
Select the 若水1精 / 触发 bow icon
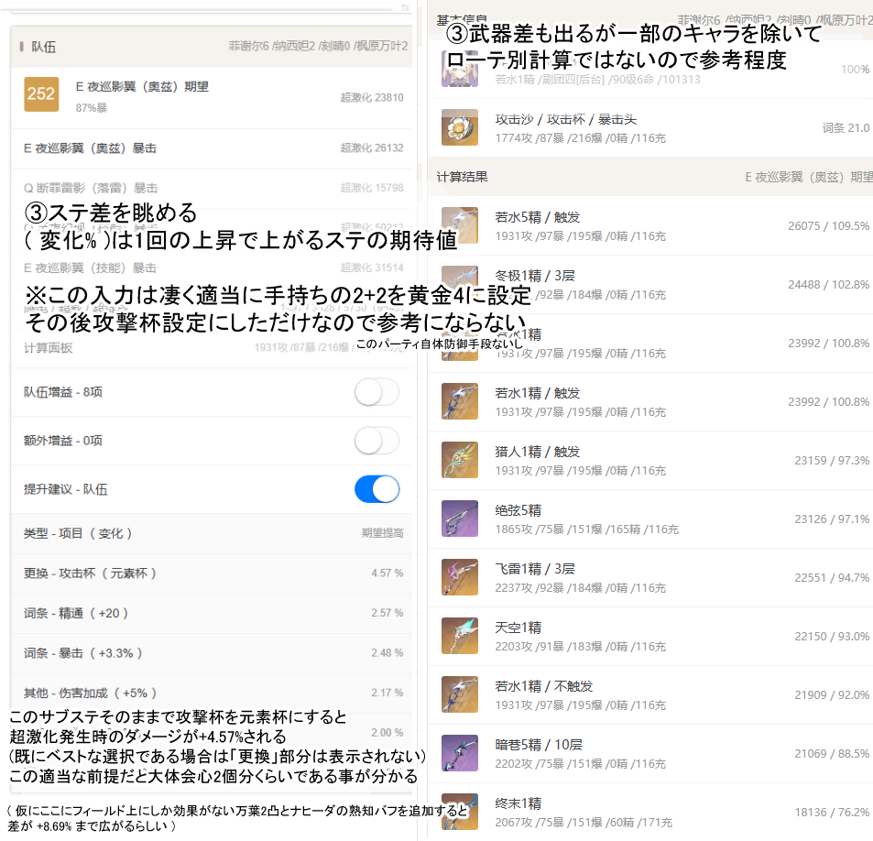[x=459, y=401]
